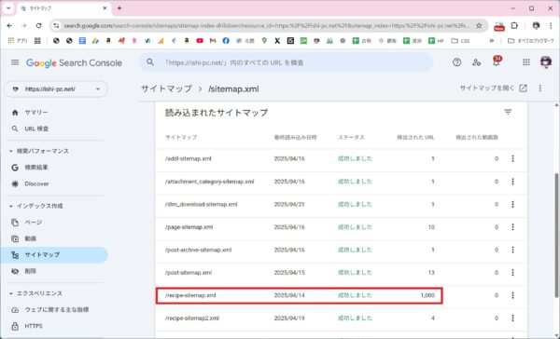Click サイトマップ breadcrumb link
The image size is (560, 339).
(166, 88)
